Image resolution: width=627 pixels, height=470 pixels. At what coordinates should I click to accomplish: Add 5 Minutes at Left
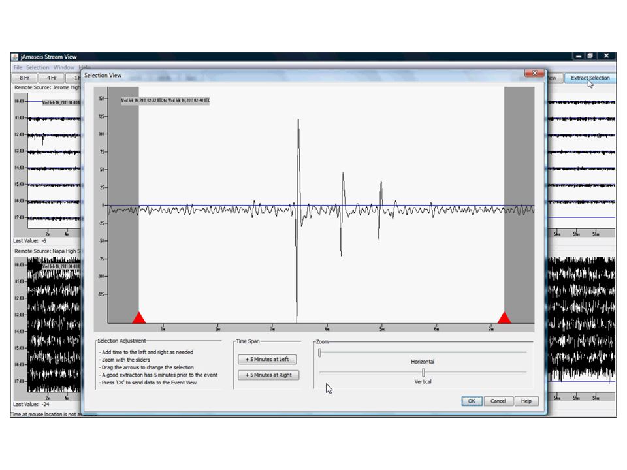(x=267, y=359)
